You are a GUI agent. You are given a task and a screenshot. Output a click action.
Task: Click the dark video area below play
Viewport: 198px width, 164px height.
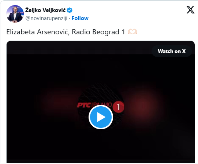click(101, 146)
